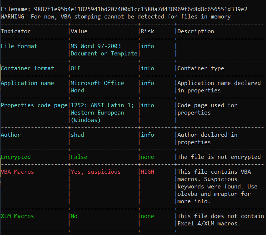Select the 'VBA Macros' indicator

(x=17, y=172)
